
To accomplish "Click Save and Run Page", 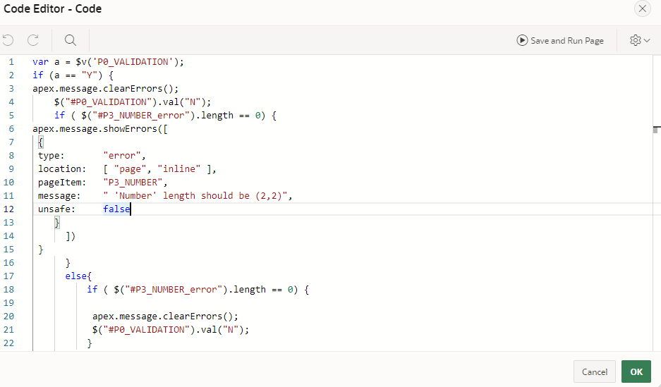I will 560,40.
